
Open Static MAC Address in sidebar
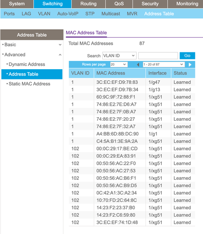coord(29,84)
